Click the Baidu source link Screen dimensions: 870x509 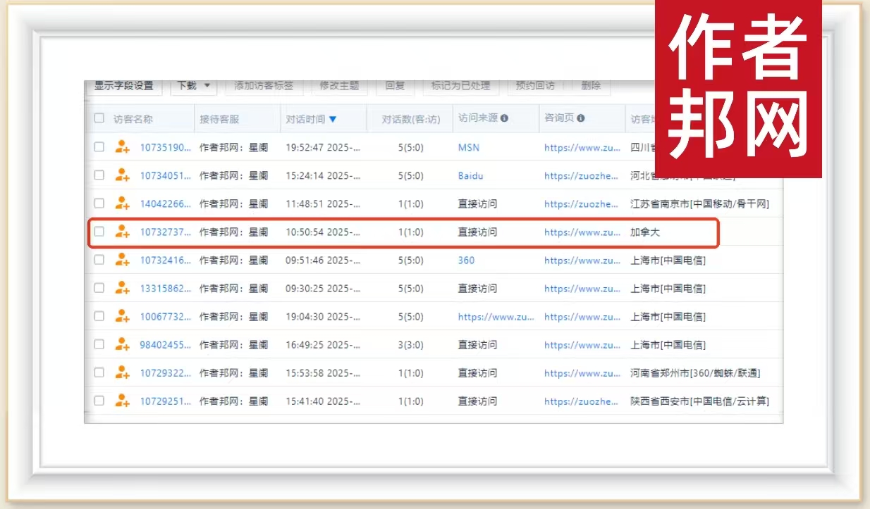pyautogui.click(x=470, y=175)
